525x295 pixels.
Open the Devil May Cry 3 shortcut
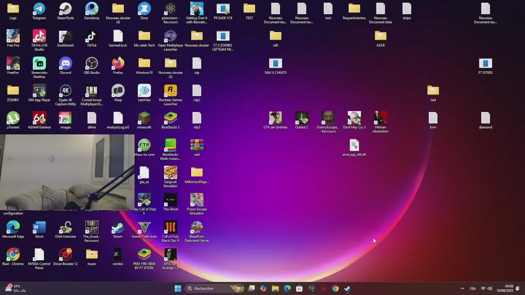coord(354,120)
